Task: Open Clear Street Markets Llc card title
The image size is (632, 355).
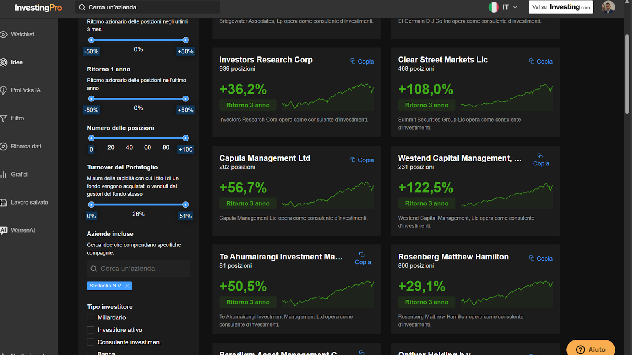Action: [x=443, y=60]
